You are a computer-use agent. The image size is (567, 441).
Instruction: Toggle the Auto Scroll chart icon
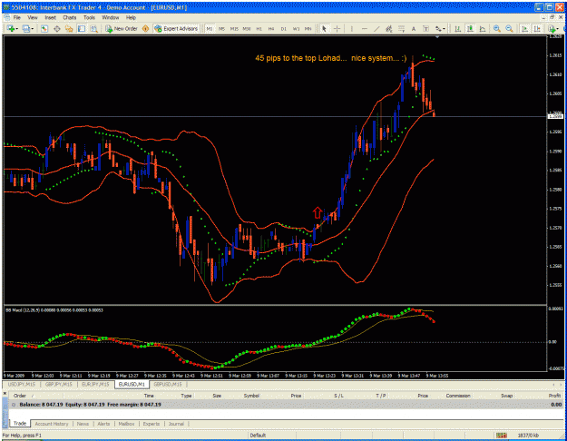click(x=524, y=28)
